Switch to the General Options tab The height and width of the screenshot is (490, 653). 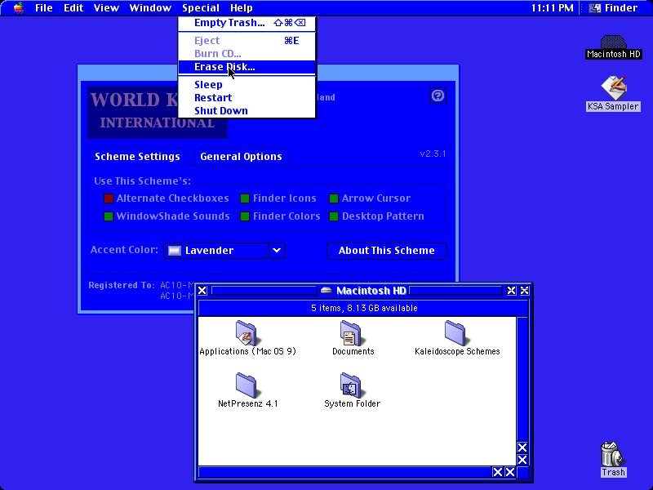click(x=241, y=157)
